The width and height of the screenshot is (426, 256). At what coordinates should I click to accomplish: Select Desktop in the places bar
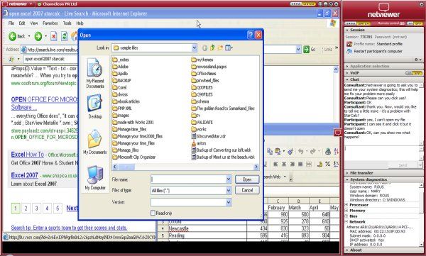pyautogui.click(x=95, y=106)
